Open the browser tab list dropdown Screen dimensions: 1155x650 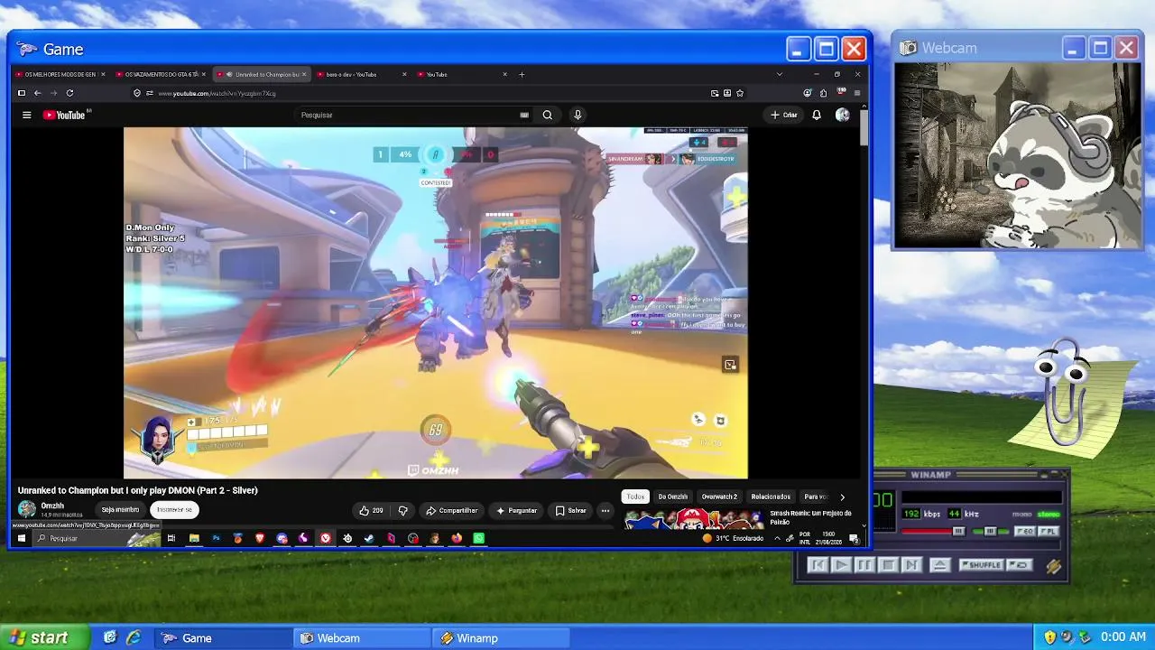click(780, 74)
